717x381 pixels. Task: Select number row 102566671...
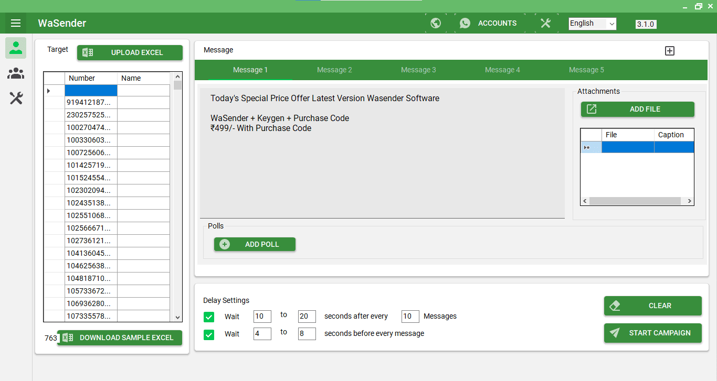click(91, 228)
